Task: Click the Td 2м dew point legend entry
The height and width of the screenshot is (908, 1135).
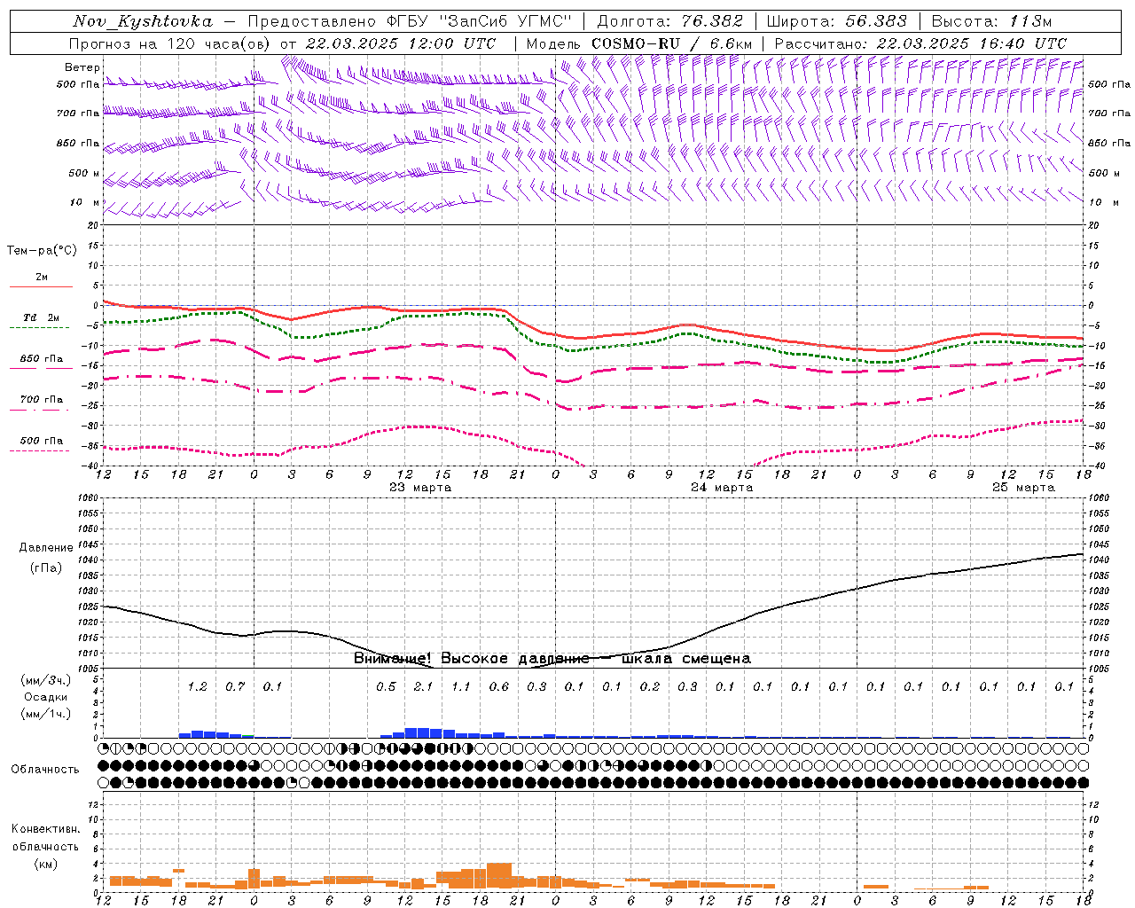Action: [42, 317]
